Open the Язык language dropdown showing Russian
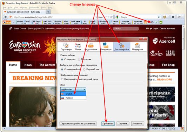Image resolution: width=187 pixels, height=132 pixels. coord(73,89)
